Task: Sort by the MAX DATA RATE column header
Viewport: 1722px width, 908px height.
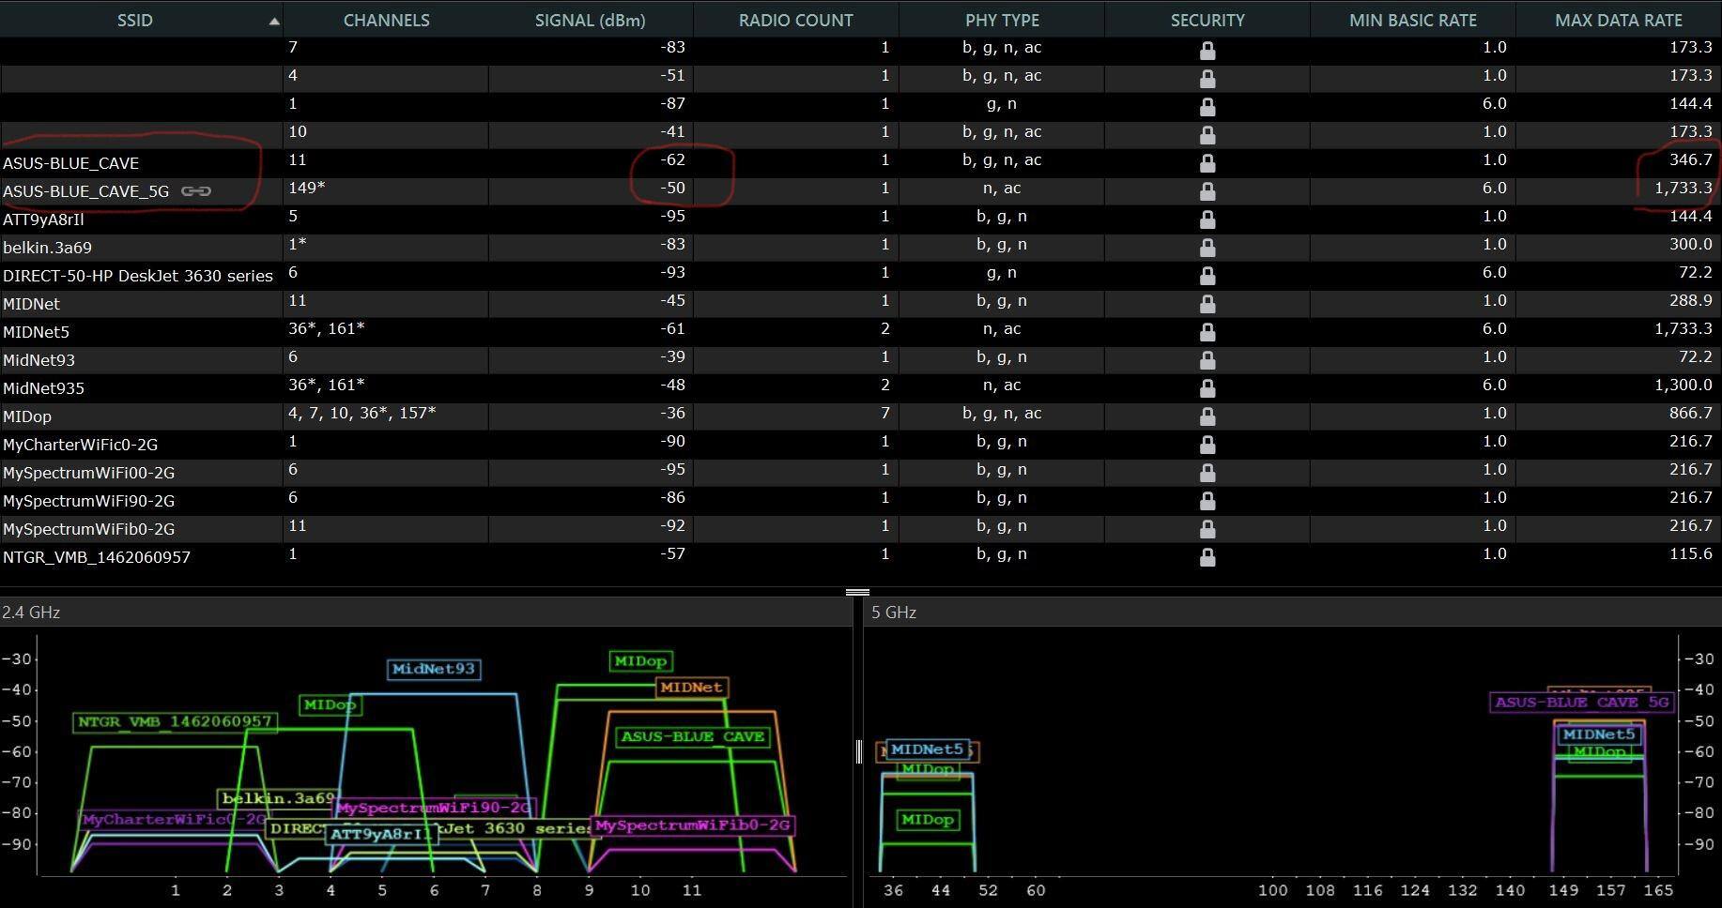Action: pos(1618,21)
